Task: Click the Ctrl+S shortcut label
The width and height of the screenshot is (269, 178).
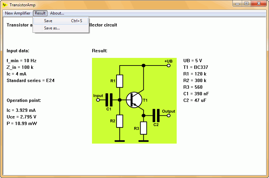Action: tap(77, 21)
